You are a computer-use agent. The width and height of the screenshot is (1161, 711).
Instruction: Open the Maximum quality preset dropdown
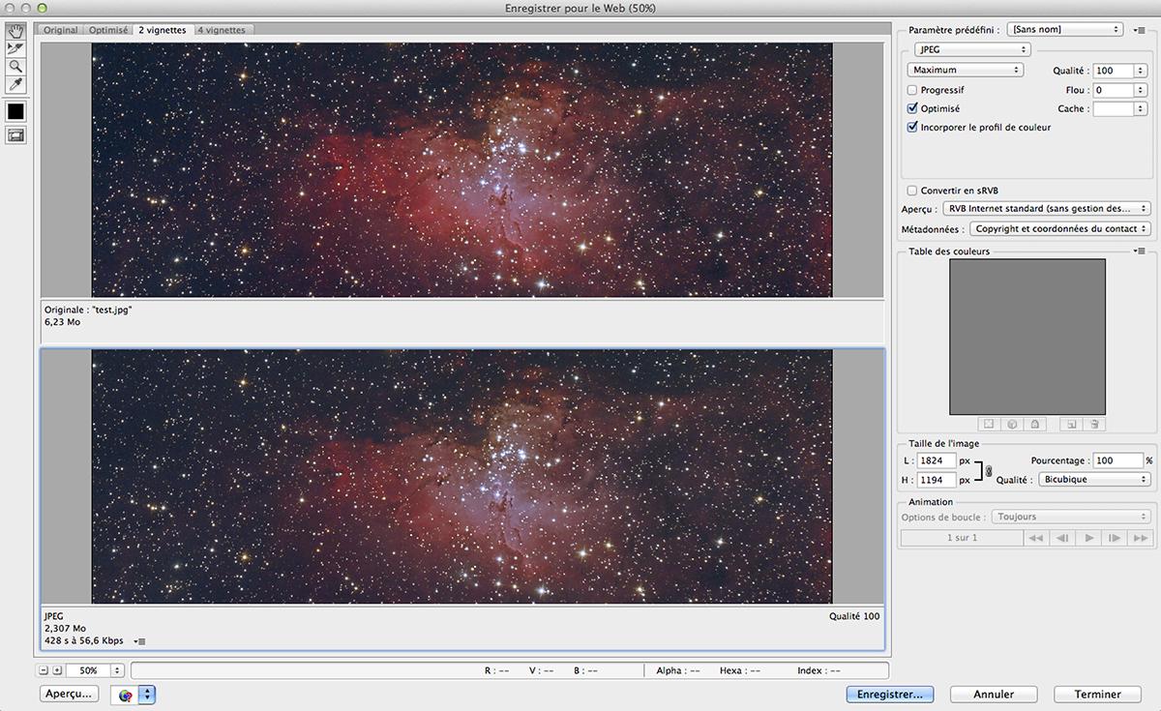click(x=965, y=70)
